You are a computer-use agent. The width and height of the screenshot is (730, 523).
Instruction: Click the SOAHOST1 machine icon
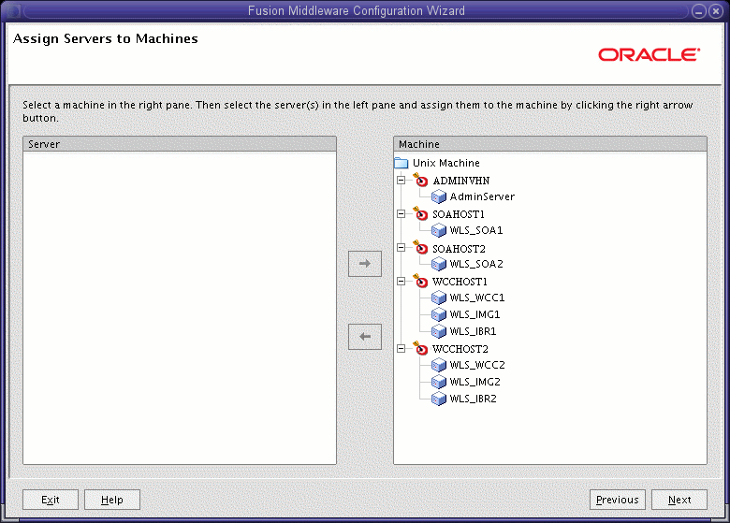[420, 214]
